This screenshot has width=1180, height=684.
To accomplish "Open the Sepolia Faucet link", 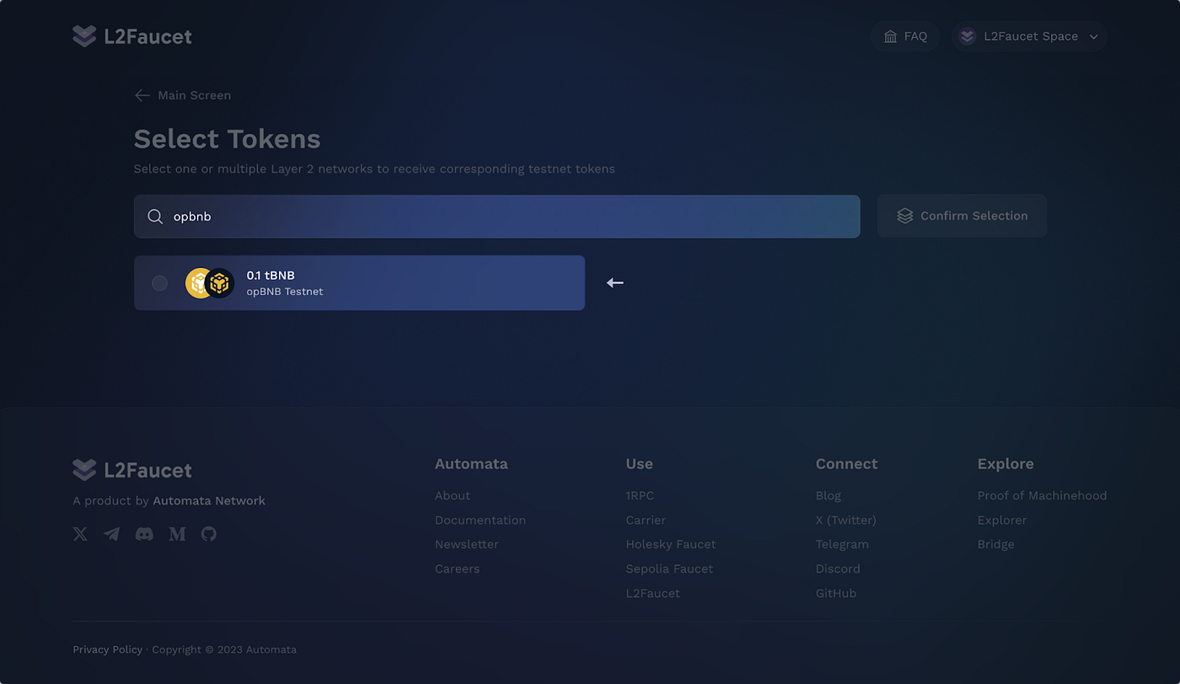I will click(x=669, y=569).
